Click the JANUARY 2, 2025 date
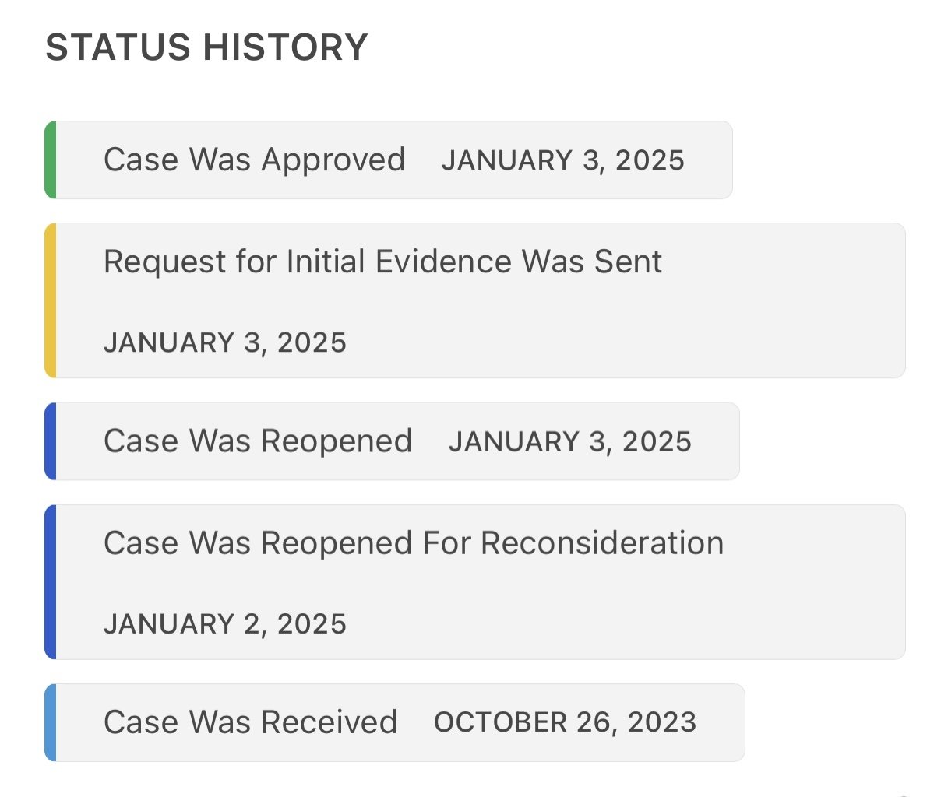 [x=225, y=624]
